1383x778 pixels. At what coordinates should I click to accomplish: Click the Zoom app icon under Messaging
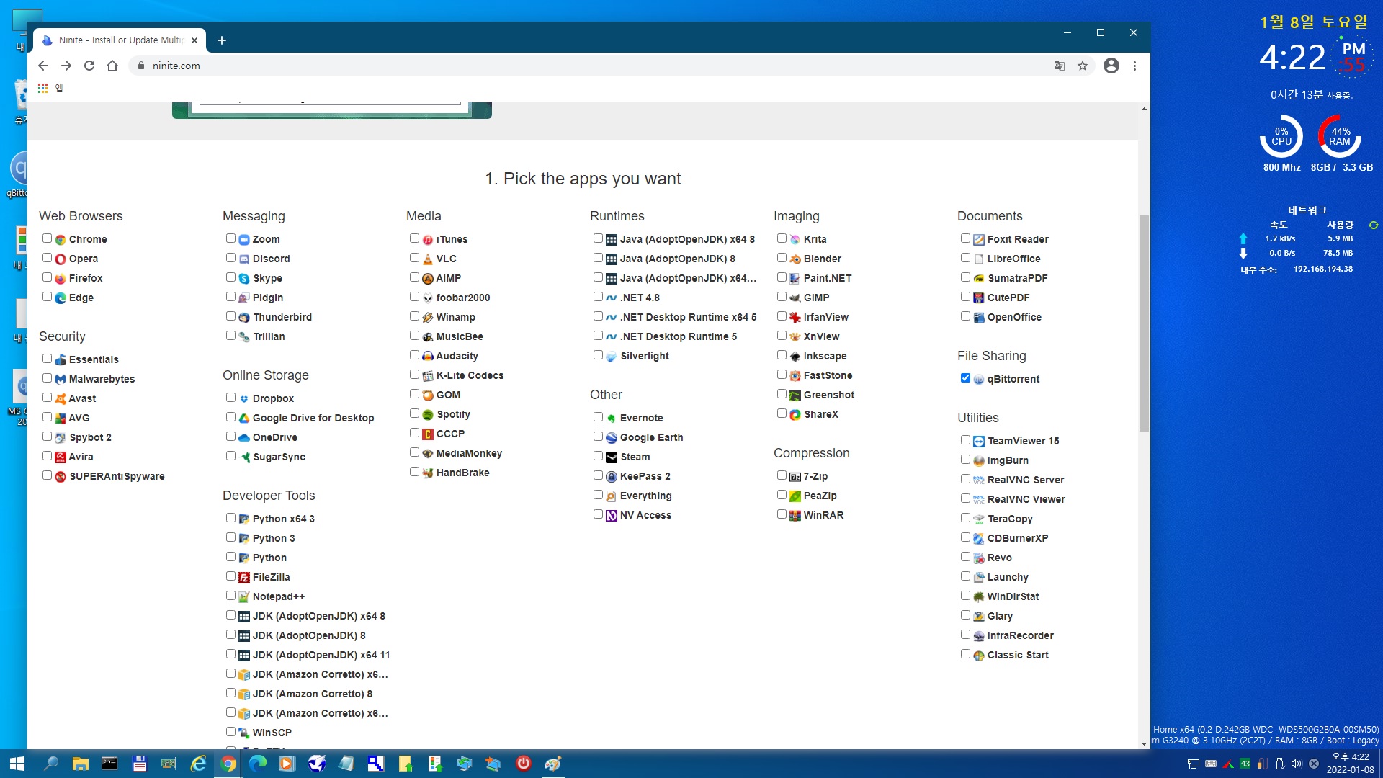click(x=244, y=239)
